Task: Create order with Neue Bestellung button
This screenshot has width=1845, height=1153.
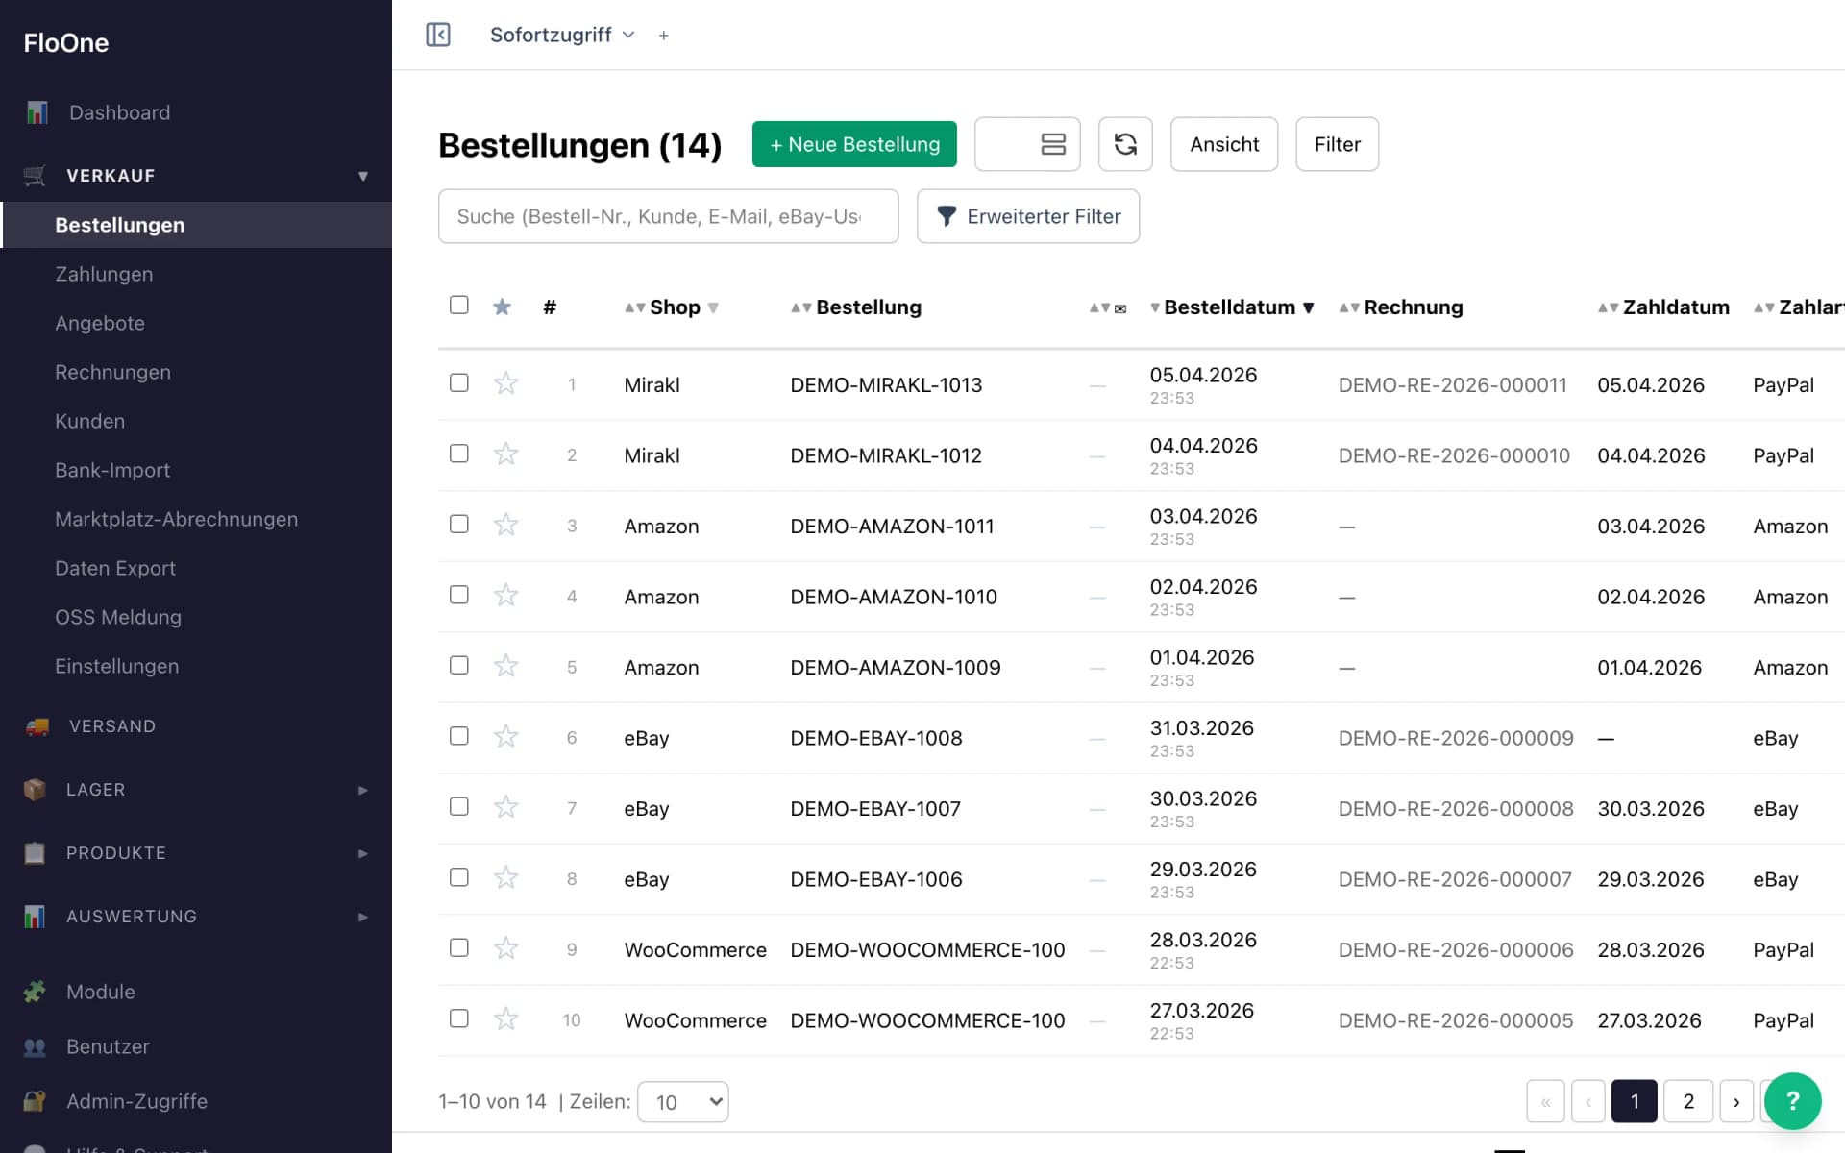Action: [x=854, y=144]
